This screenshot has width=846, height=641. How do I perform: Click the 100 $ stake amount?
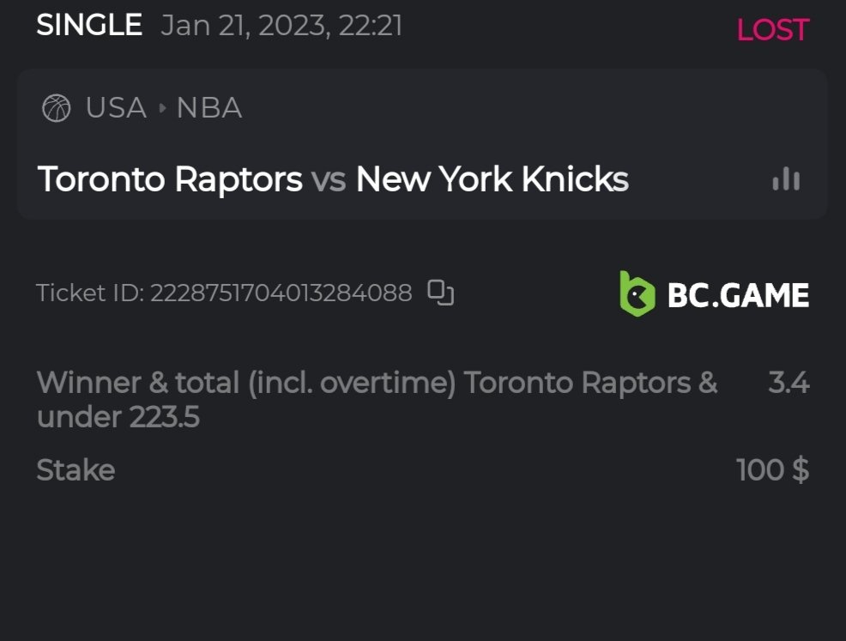(x=772, y=470)
